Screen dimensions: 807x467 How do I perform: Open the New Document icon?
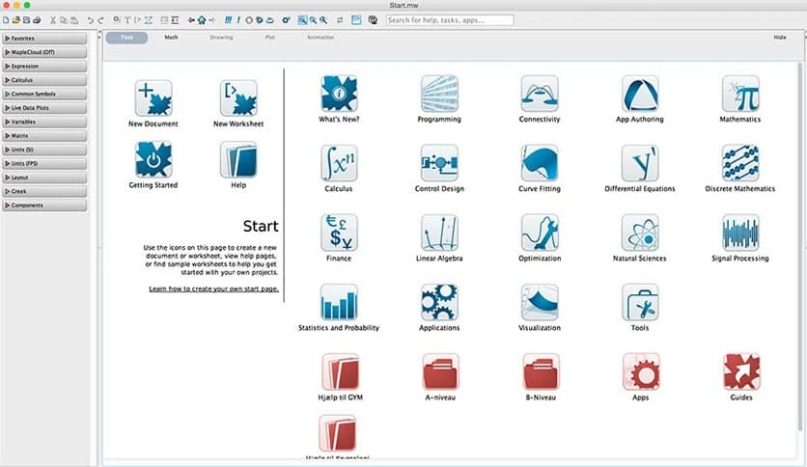153,98
